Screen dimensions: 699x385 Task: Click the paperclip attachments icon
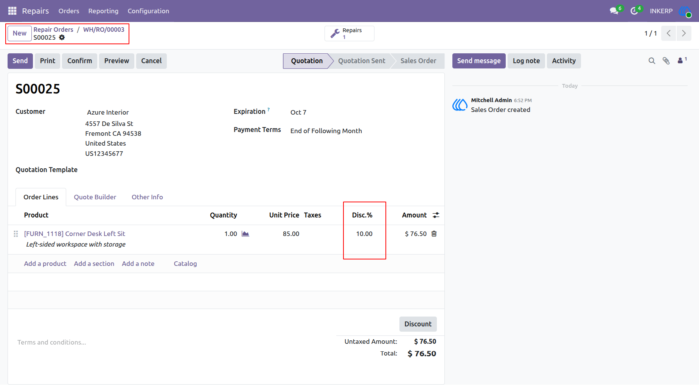[x=666, y=61]
